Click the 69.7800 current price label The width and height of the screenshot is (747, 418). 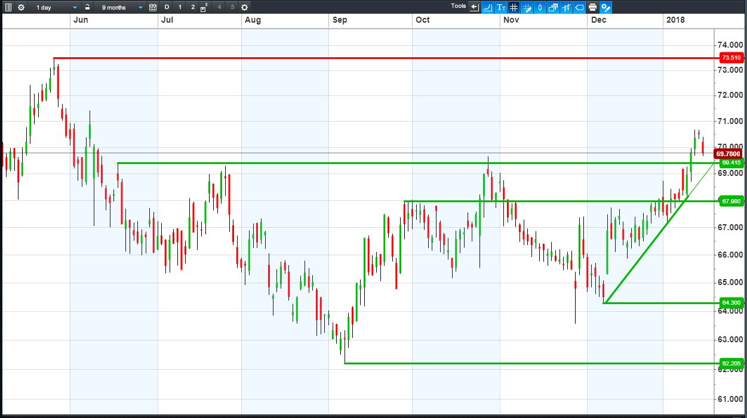coord(728,154)
